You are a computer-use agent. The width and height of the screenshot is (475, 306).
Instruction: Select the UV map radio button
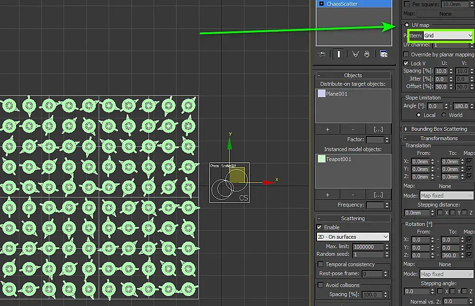[407, 25]
